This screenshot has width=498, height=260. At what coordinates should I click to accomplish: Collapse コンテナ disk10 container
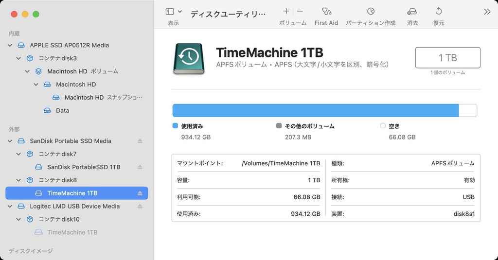[x=18, y=219]
